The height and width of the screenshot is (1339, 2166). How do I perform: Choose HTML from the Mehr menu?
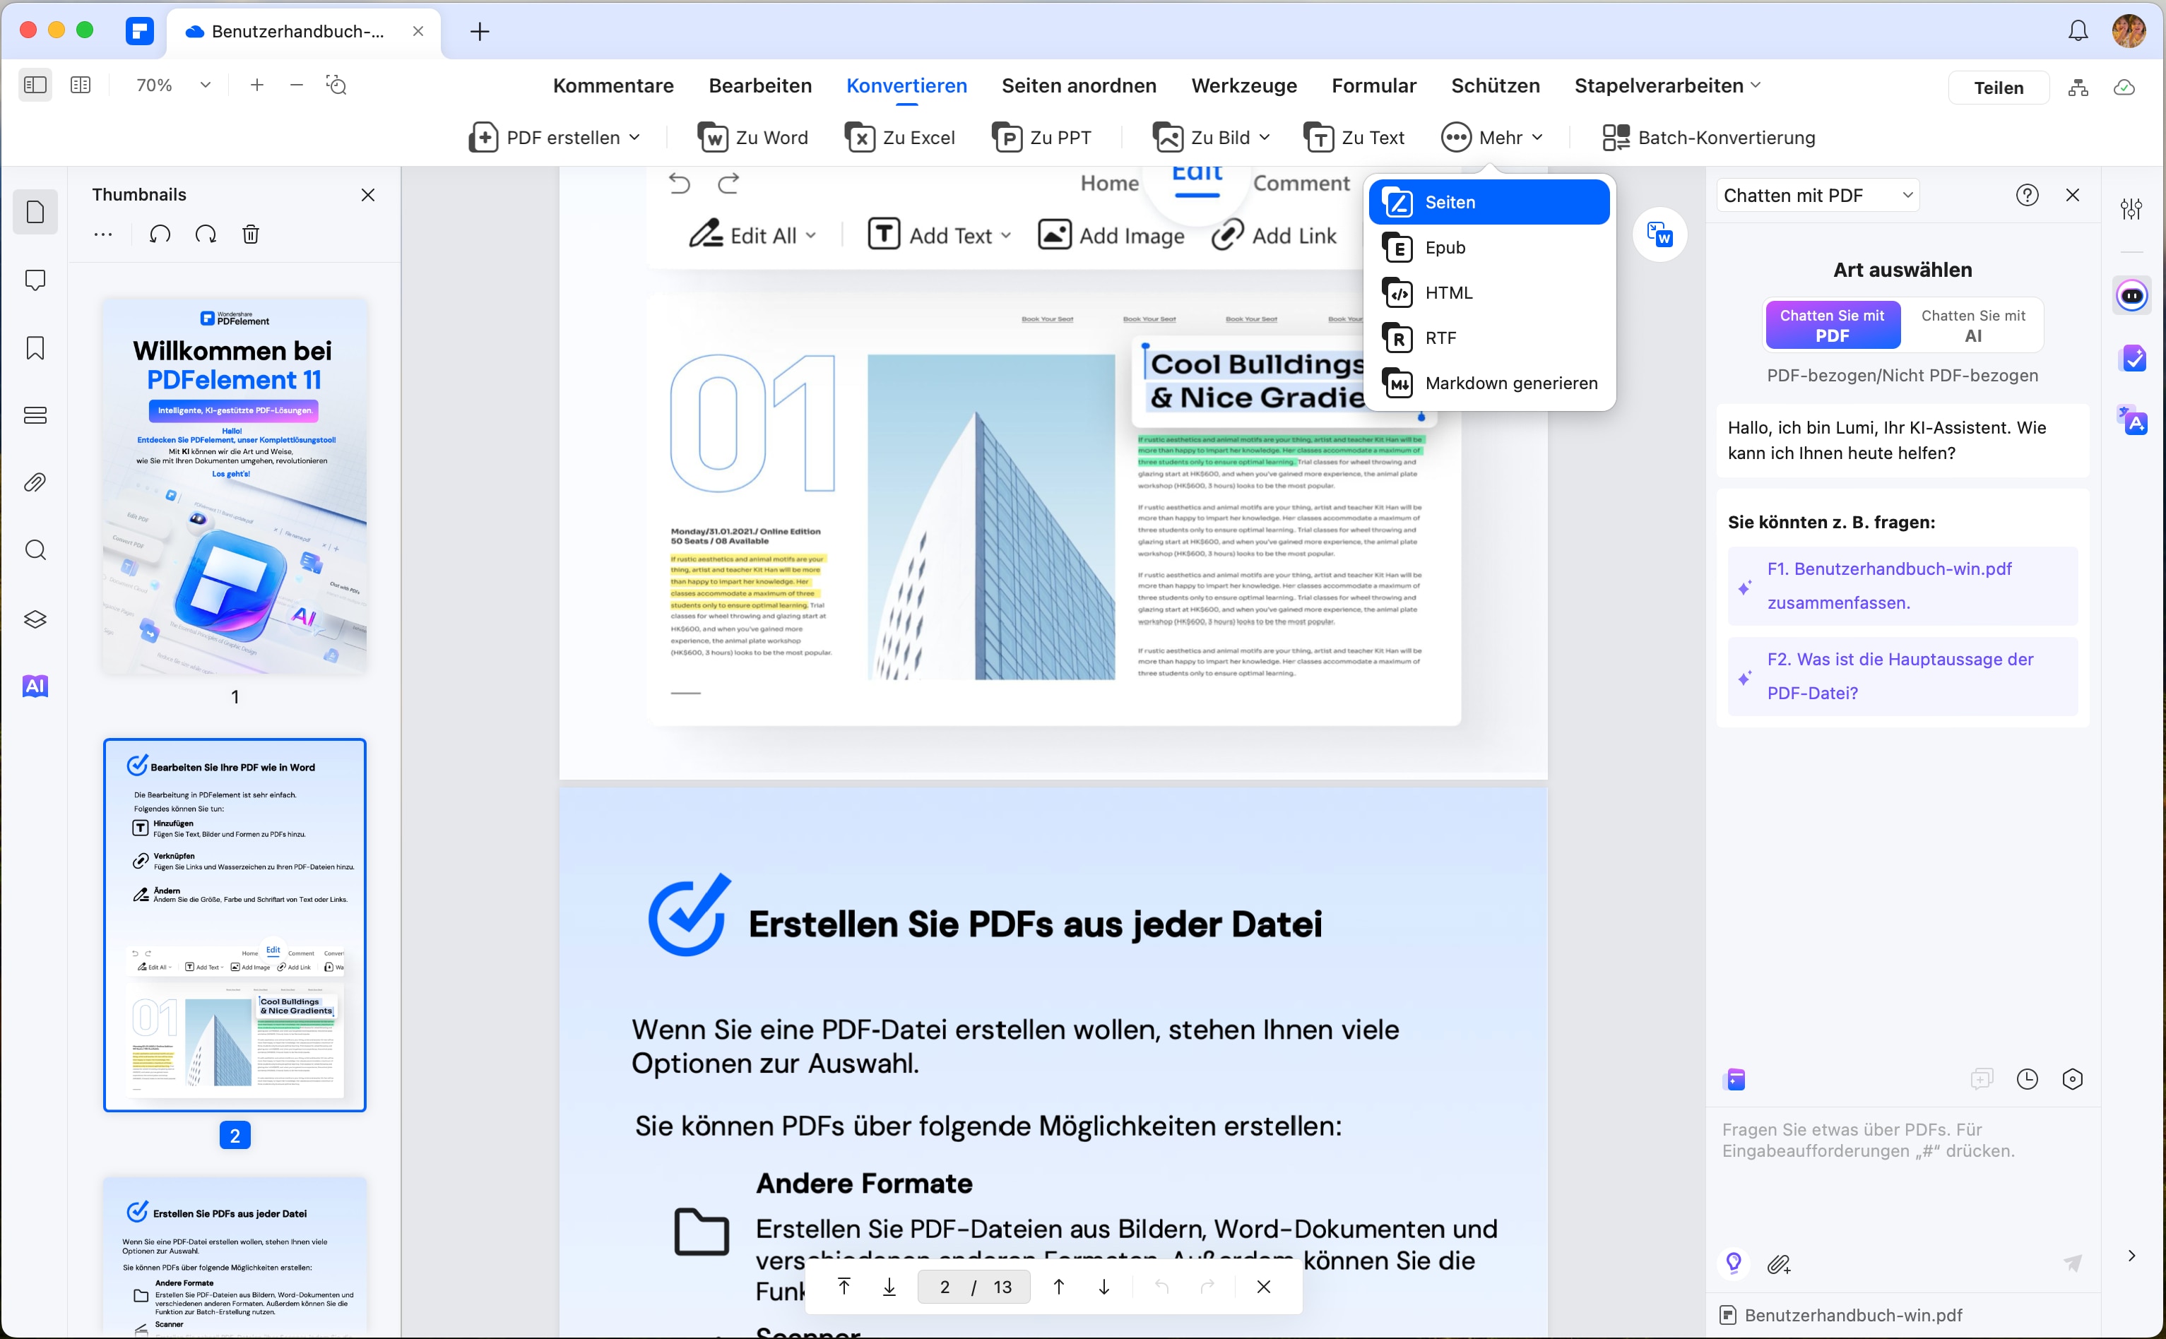tap(1489, 293)
